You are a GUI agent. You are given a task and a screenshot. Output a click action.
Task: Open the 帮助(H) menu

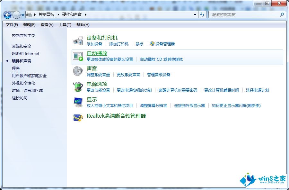83,25
